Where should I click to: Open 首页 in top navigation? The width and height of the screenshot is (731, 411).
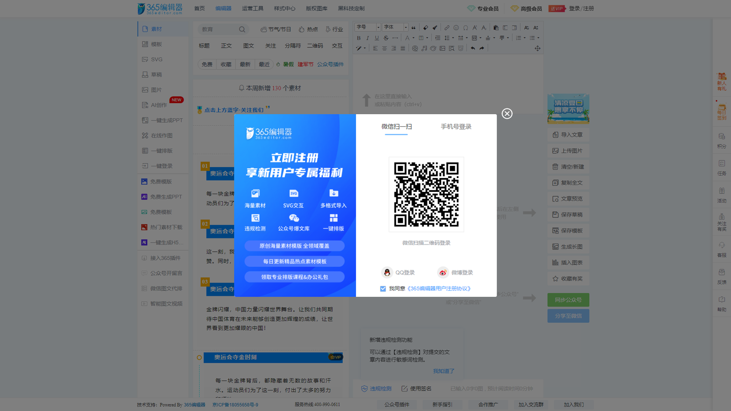tap(200, 9)
